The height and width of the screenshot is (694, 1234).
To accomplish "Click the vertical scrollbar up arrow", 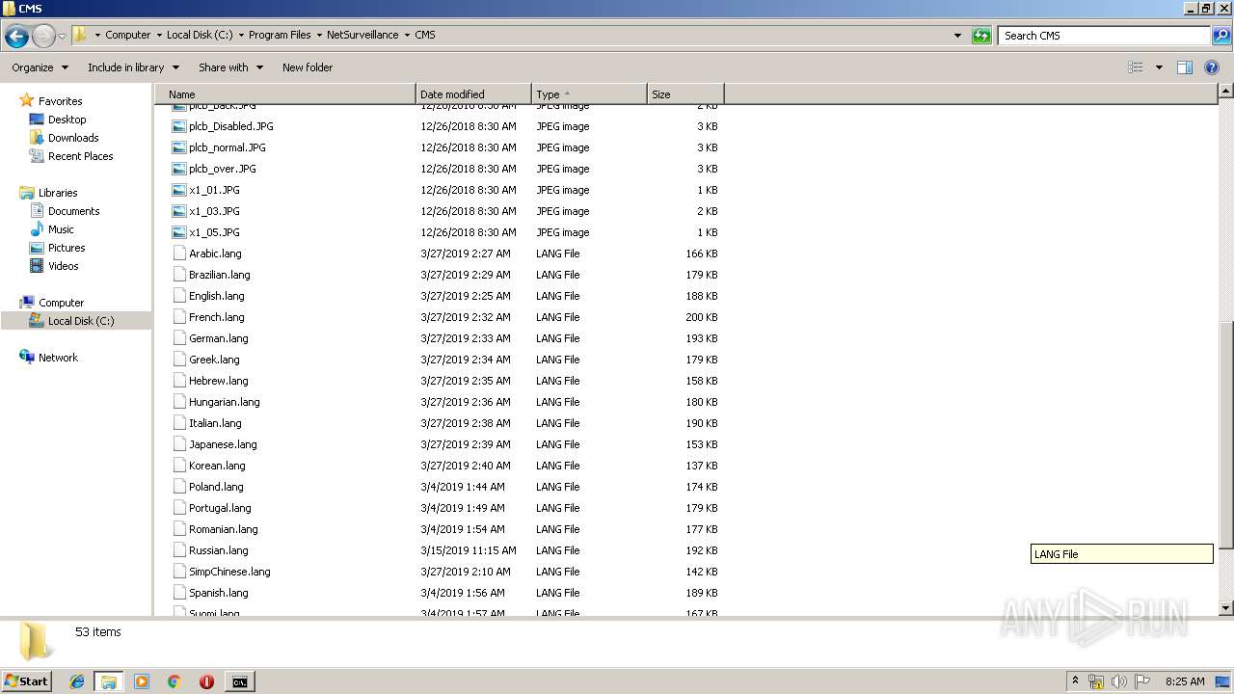I will 1226,92.
